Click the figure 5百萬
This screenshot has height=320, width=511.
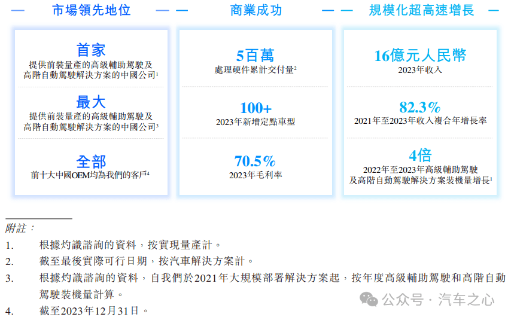pos(255,56)
